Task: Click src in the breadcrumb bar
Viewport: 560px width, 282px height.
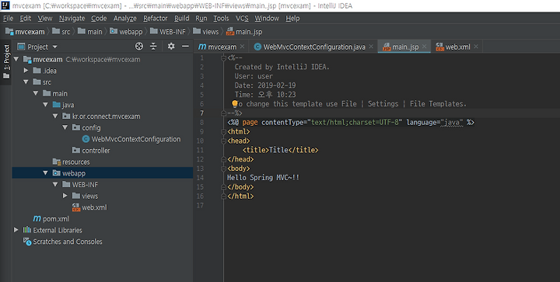Action: [61, 32]
